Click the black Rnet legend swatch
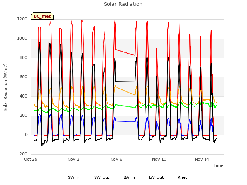 click(x=172, y=178)
